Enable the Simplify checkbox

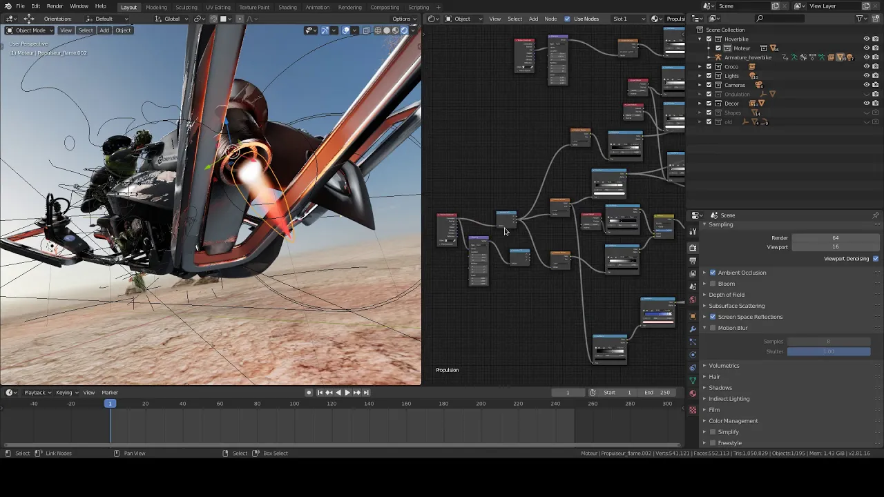pos(713,432)
